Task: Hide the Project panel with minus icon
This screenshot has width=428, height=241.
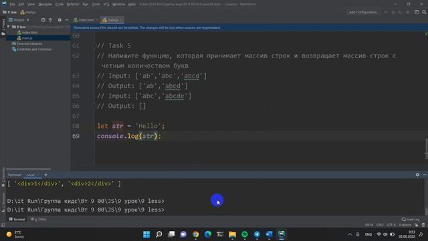Action: (67, 20)
